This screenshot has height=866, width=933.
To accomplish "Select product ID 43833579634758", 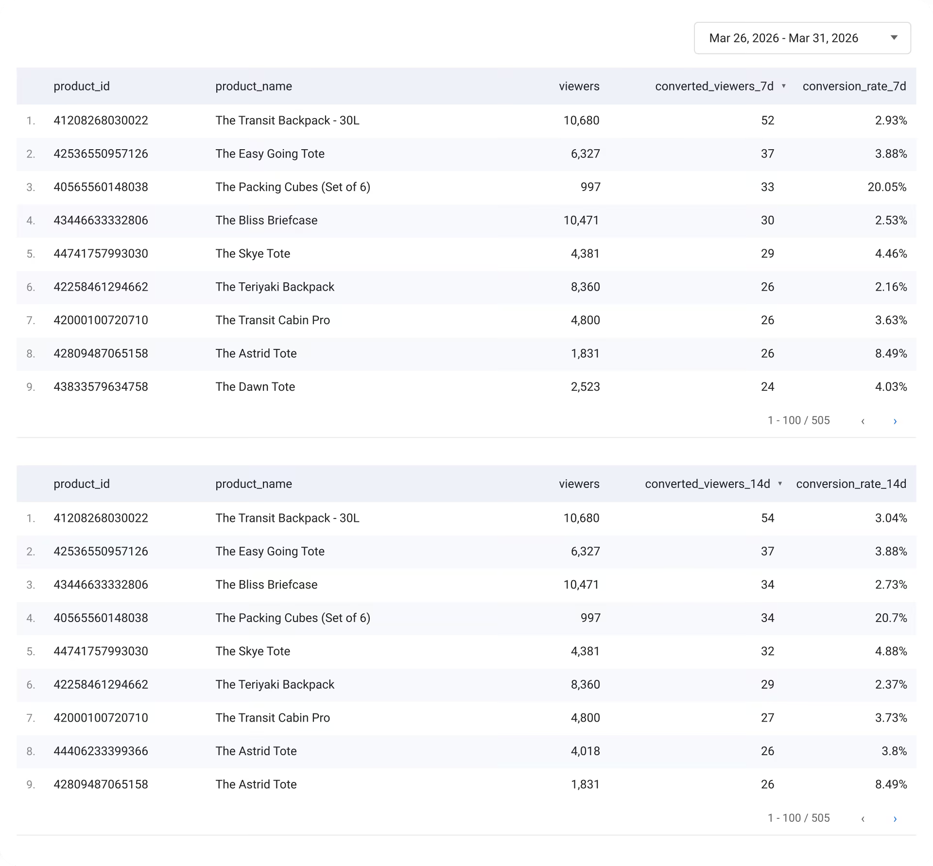I will (x=101, y=387).
